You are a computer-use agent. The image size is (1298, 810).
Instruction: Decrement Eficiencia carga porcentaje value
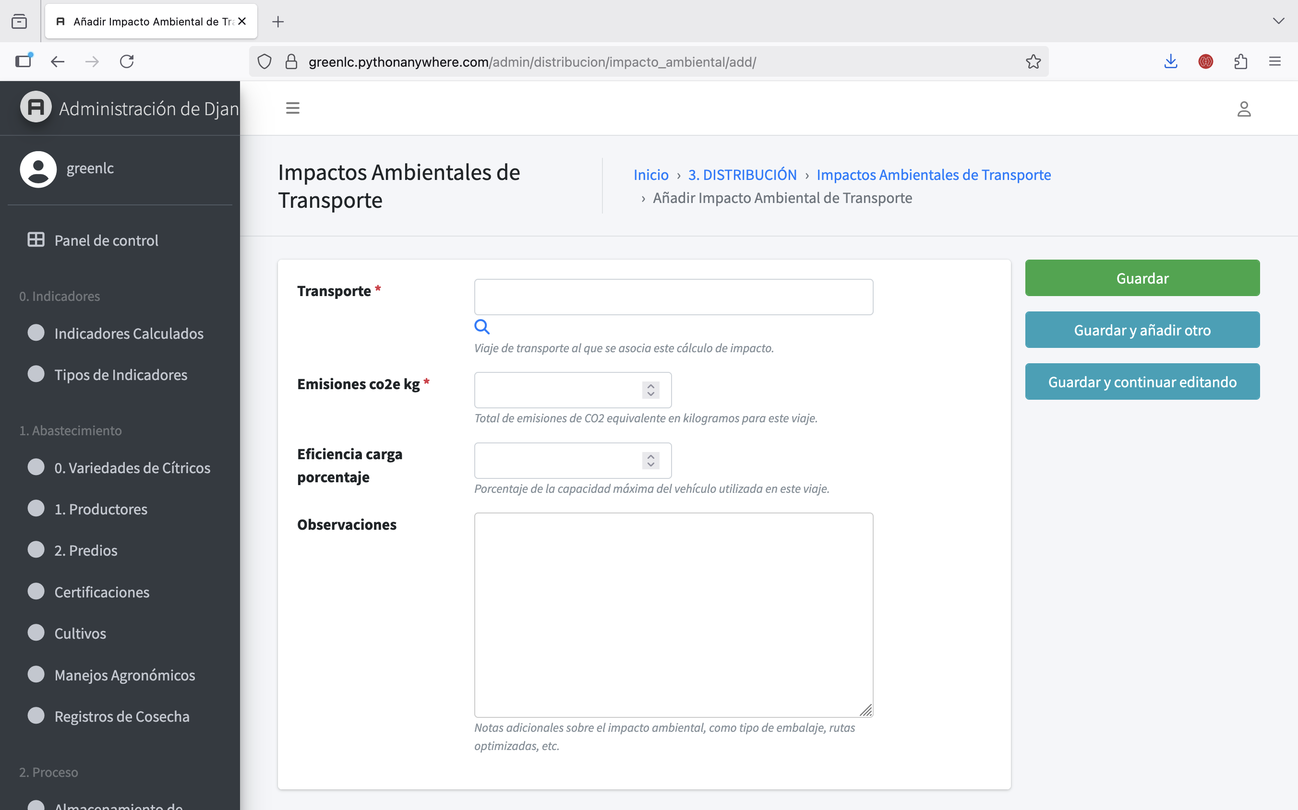(649, 465)
